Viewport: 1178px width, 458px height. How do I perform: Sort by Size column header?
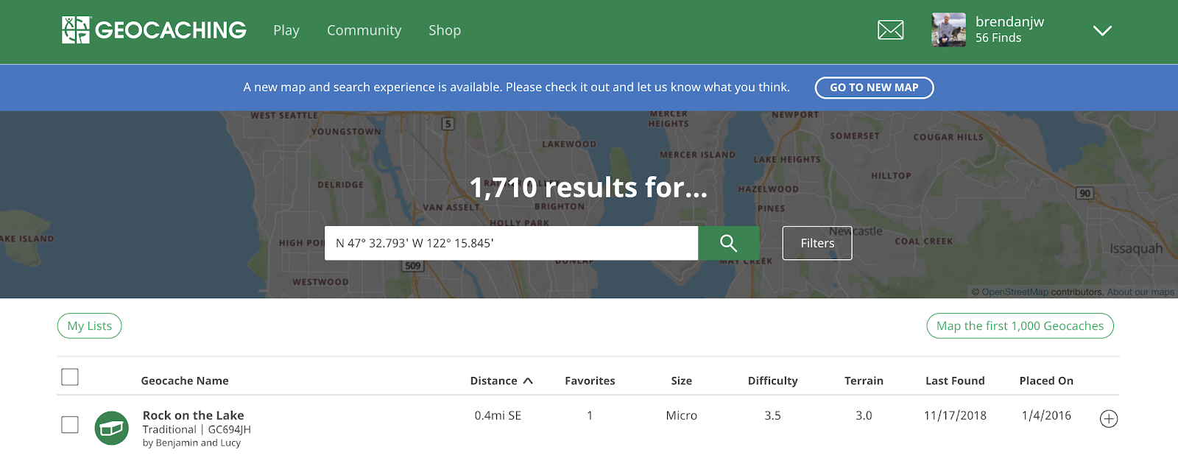(682, 381)
